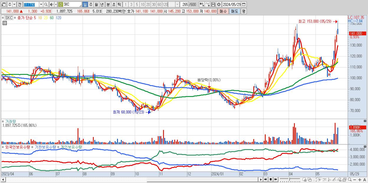Click the diagonal lines tool icon at bottom
Screen dimensions: 368x183
coord(335,179)
